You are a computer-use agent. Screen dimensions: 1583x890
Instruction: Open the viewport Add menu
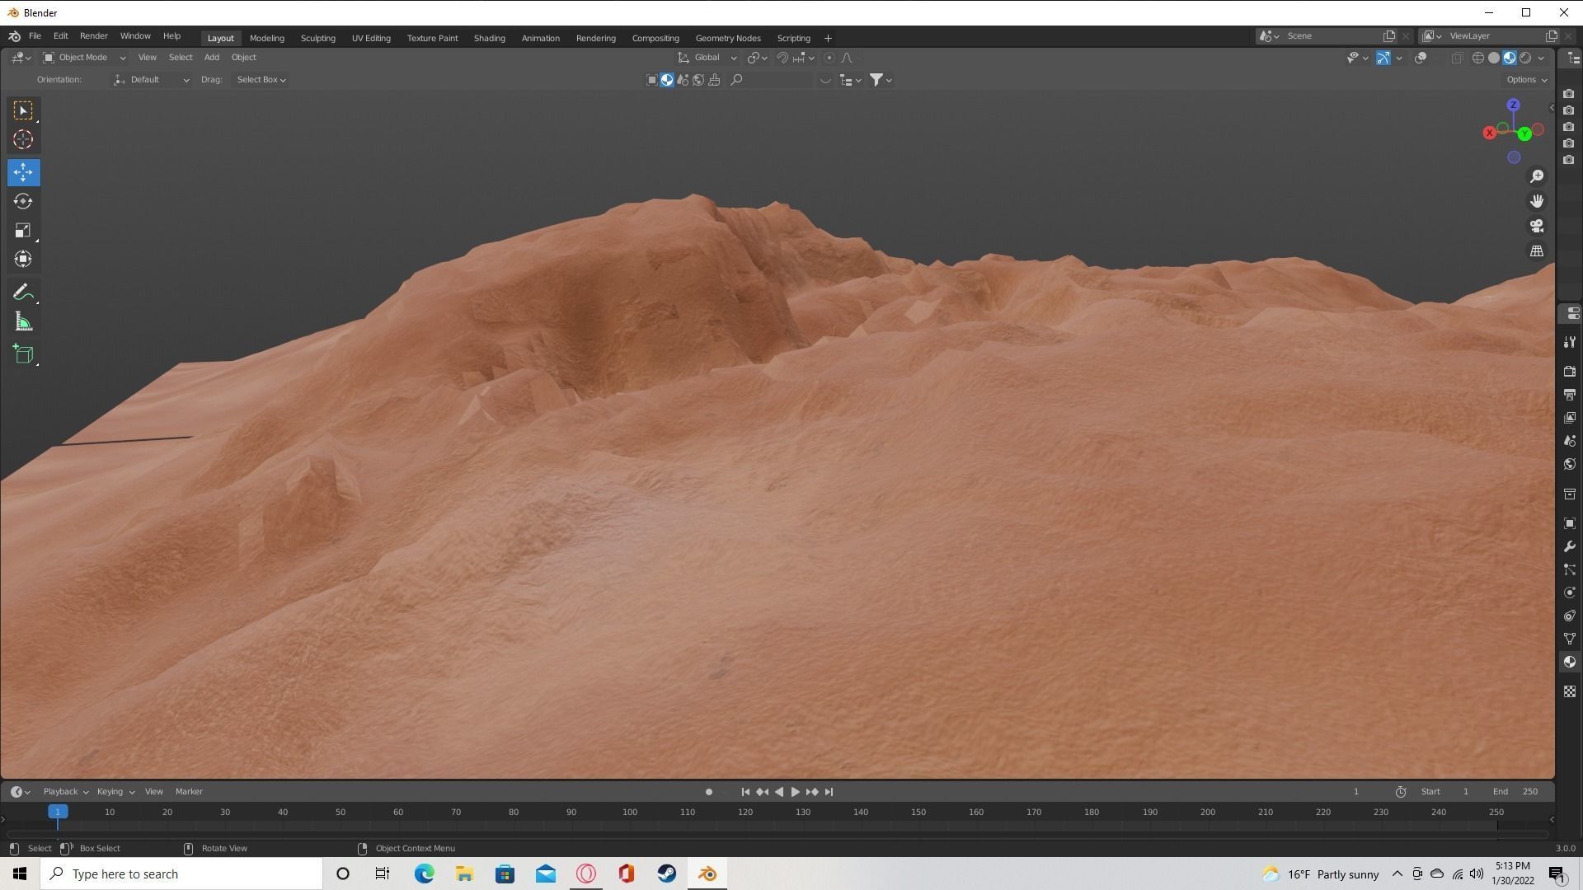click(211, 58)
